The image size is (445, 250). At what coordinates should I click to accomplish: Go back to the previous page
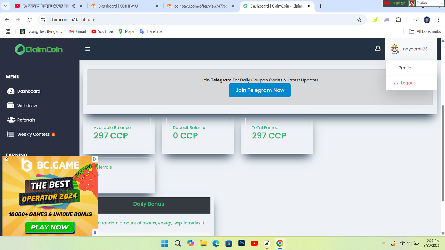7,19
